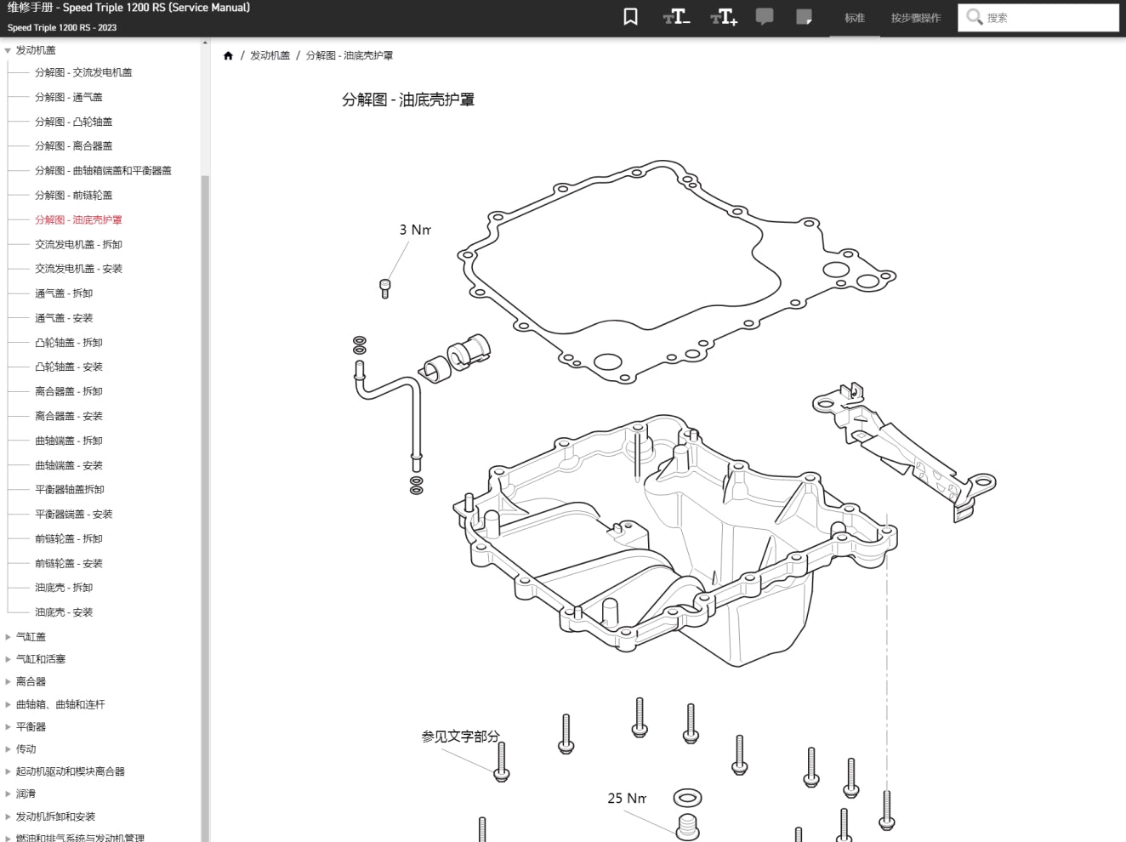Switch to the 按步骤操作 tab

(x=915, y=18)
